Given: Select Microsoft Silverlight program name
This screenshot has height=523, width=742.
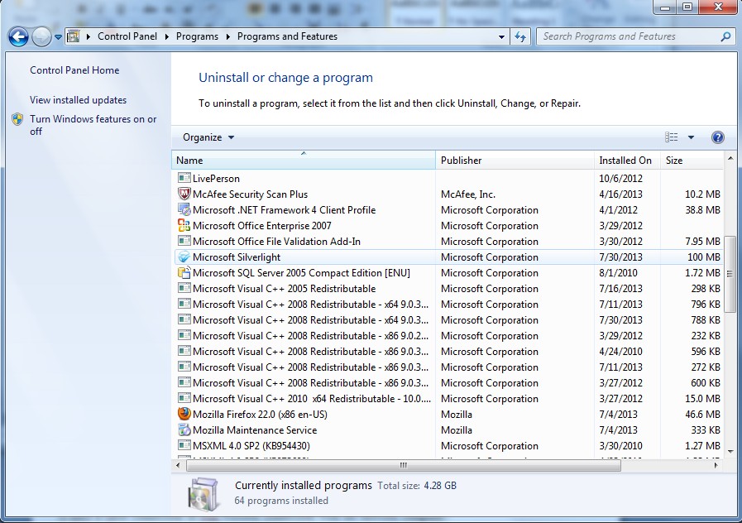Looking at the screenshot, I should (237, 257).
